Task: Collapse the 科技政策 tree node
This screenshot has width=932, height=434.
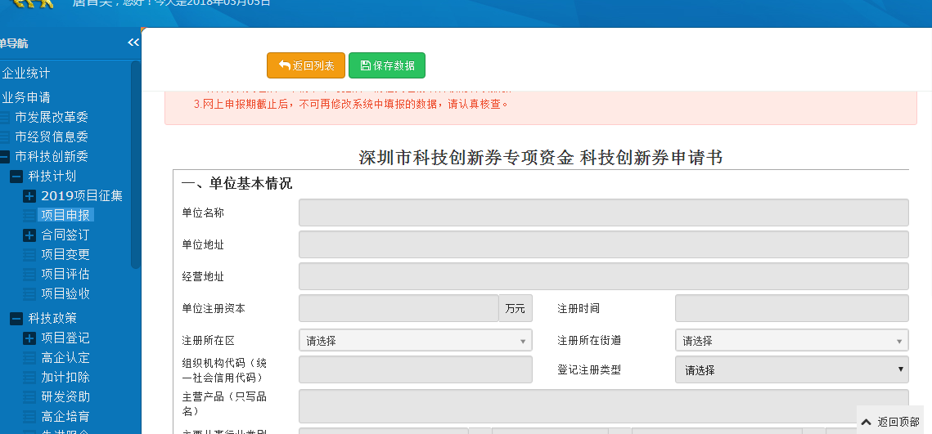Action: pyautogui.click(x=16, y=319)
